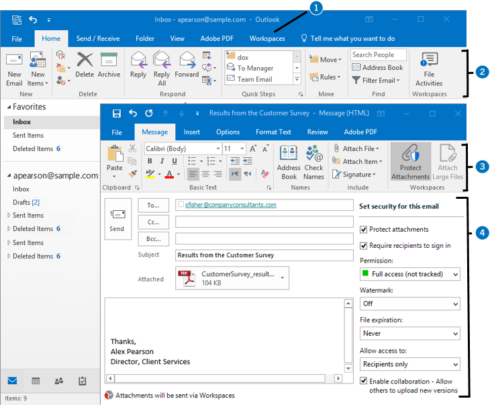Open the New Items button
Image resolution: width=490 pixels, height=405 pixels.
coord(38,69)
